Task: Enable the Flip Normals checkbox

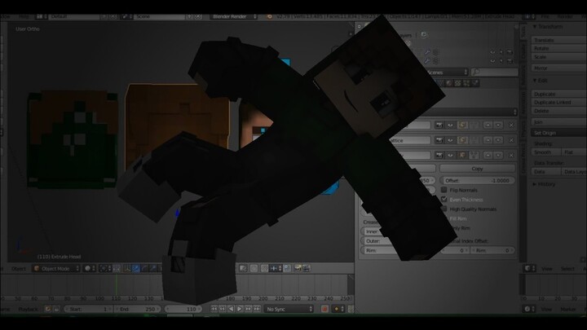Action: (444, 190)
